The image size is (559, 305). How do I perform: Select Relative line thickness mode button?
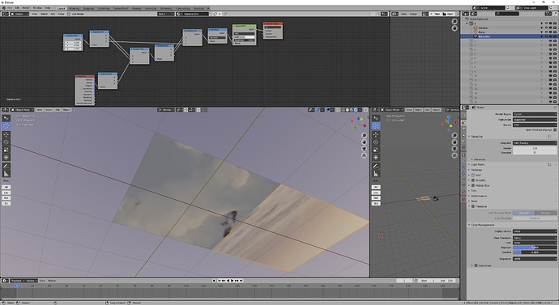click(546, 213)
